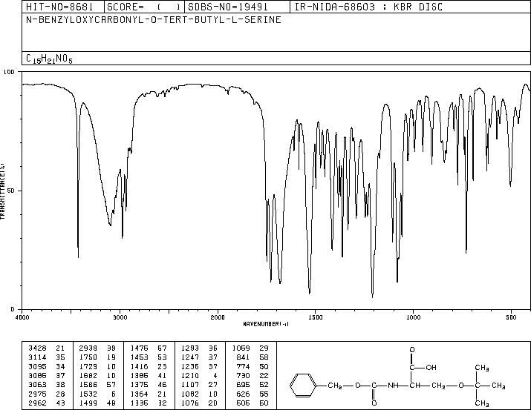531x410 pixels.
Task: Click the NH group in the structure
Action: (x=393, y=386)
